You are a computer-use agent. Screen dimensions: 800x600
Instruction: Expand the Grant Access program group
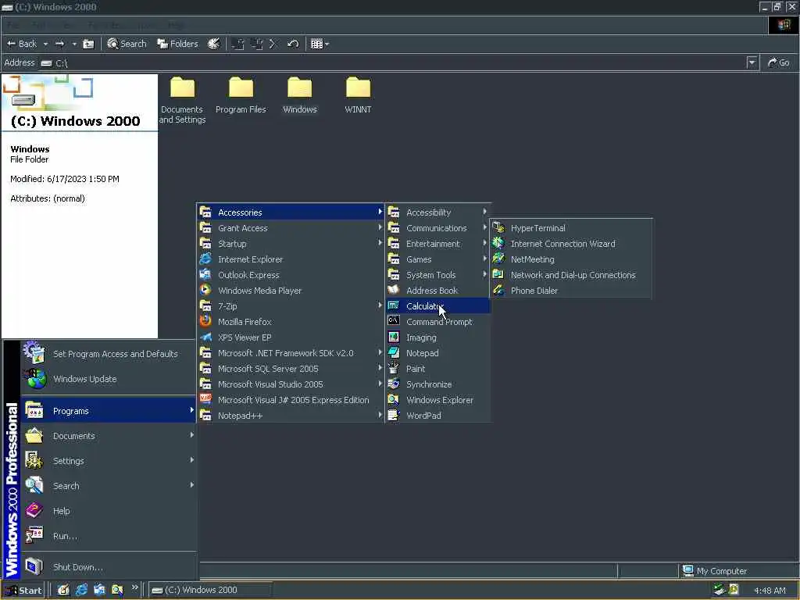tap(291, 228)
